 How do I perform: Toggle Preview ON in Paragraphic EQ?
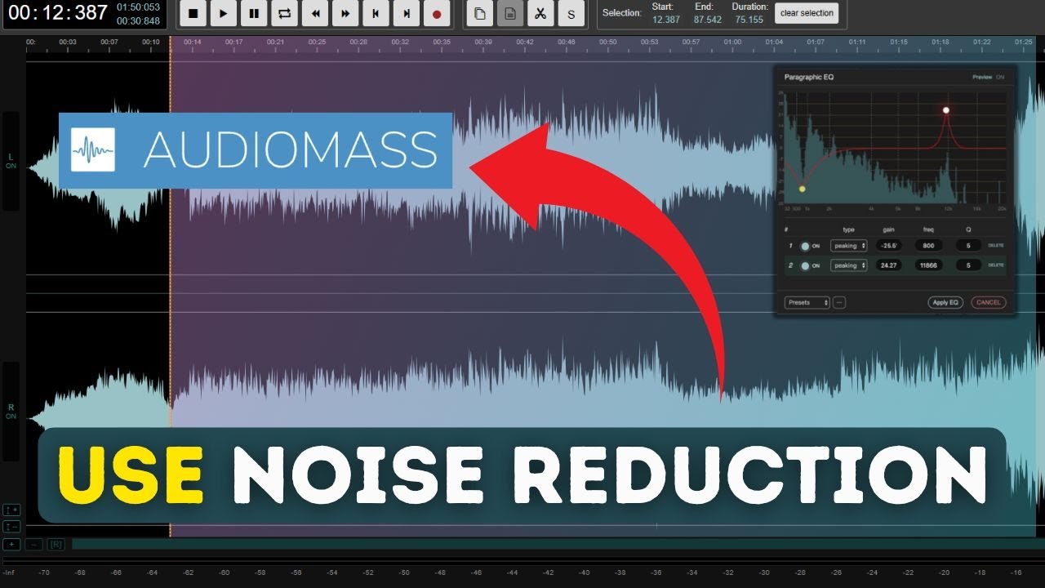[988, 77]
